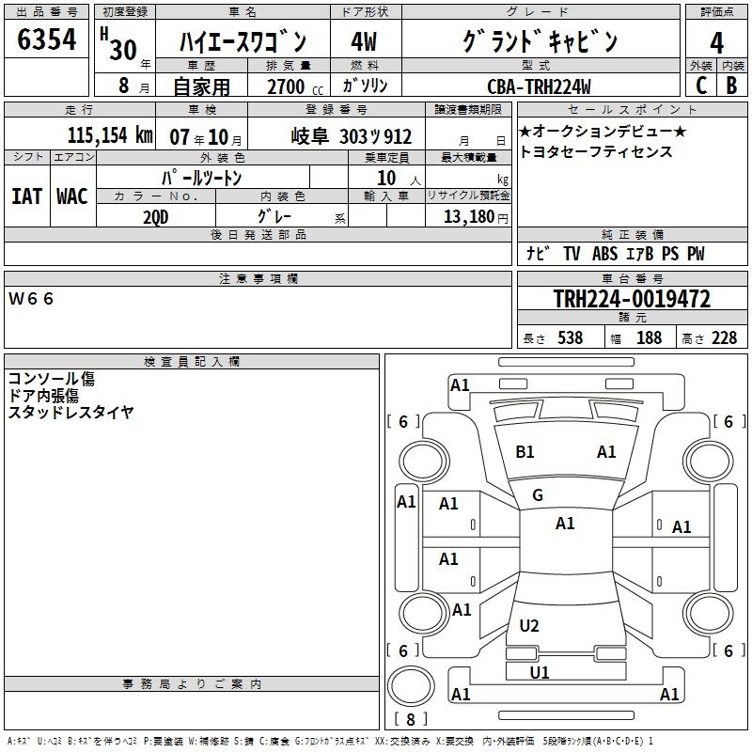Click the エアB airbag equipment entry

click(640, 253)
